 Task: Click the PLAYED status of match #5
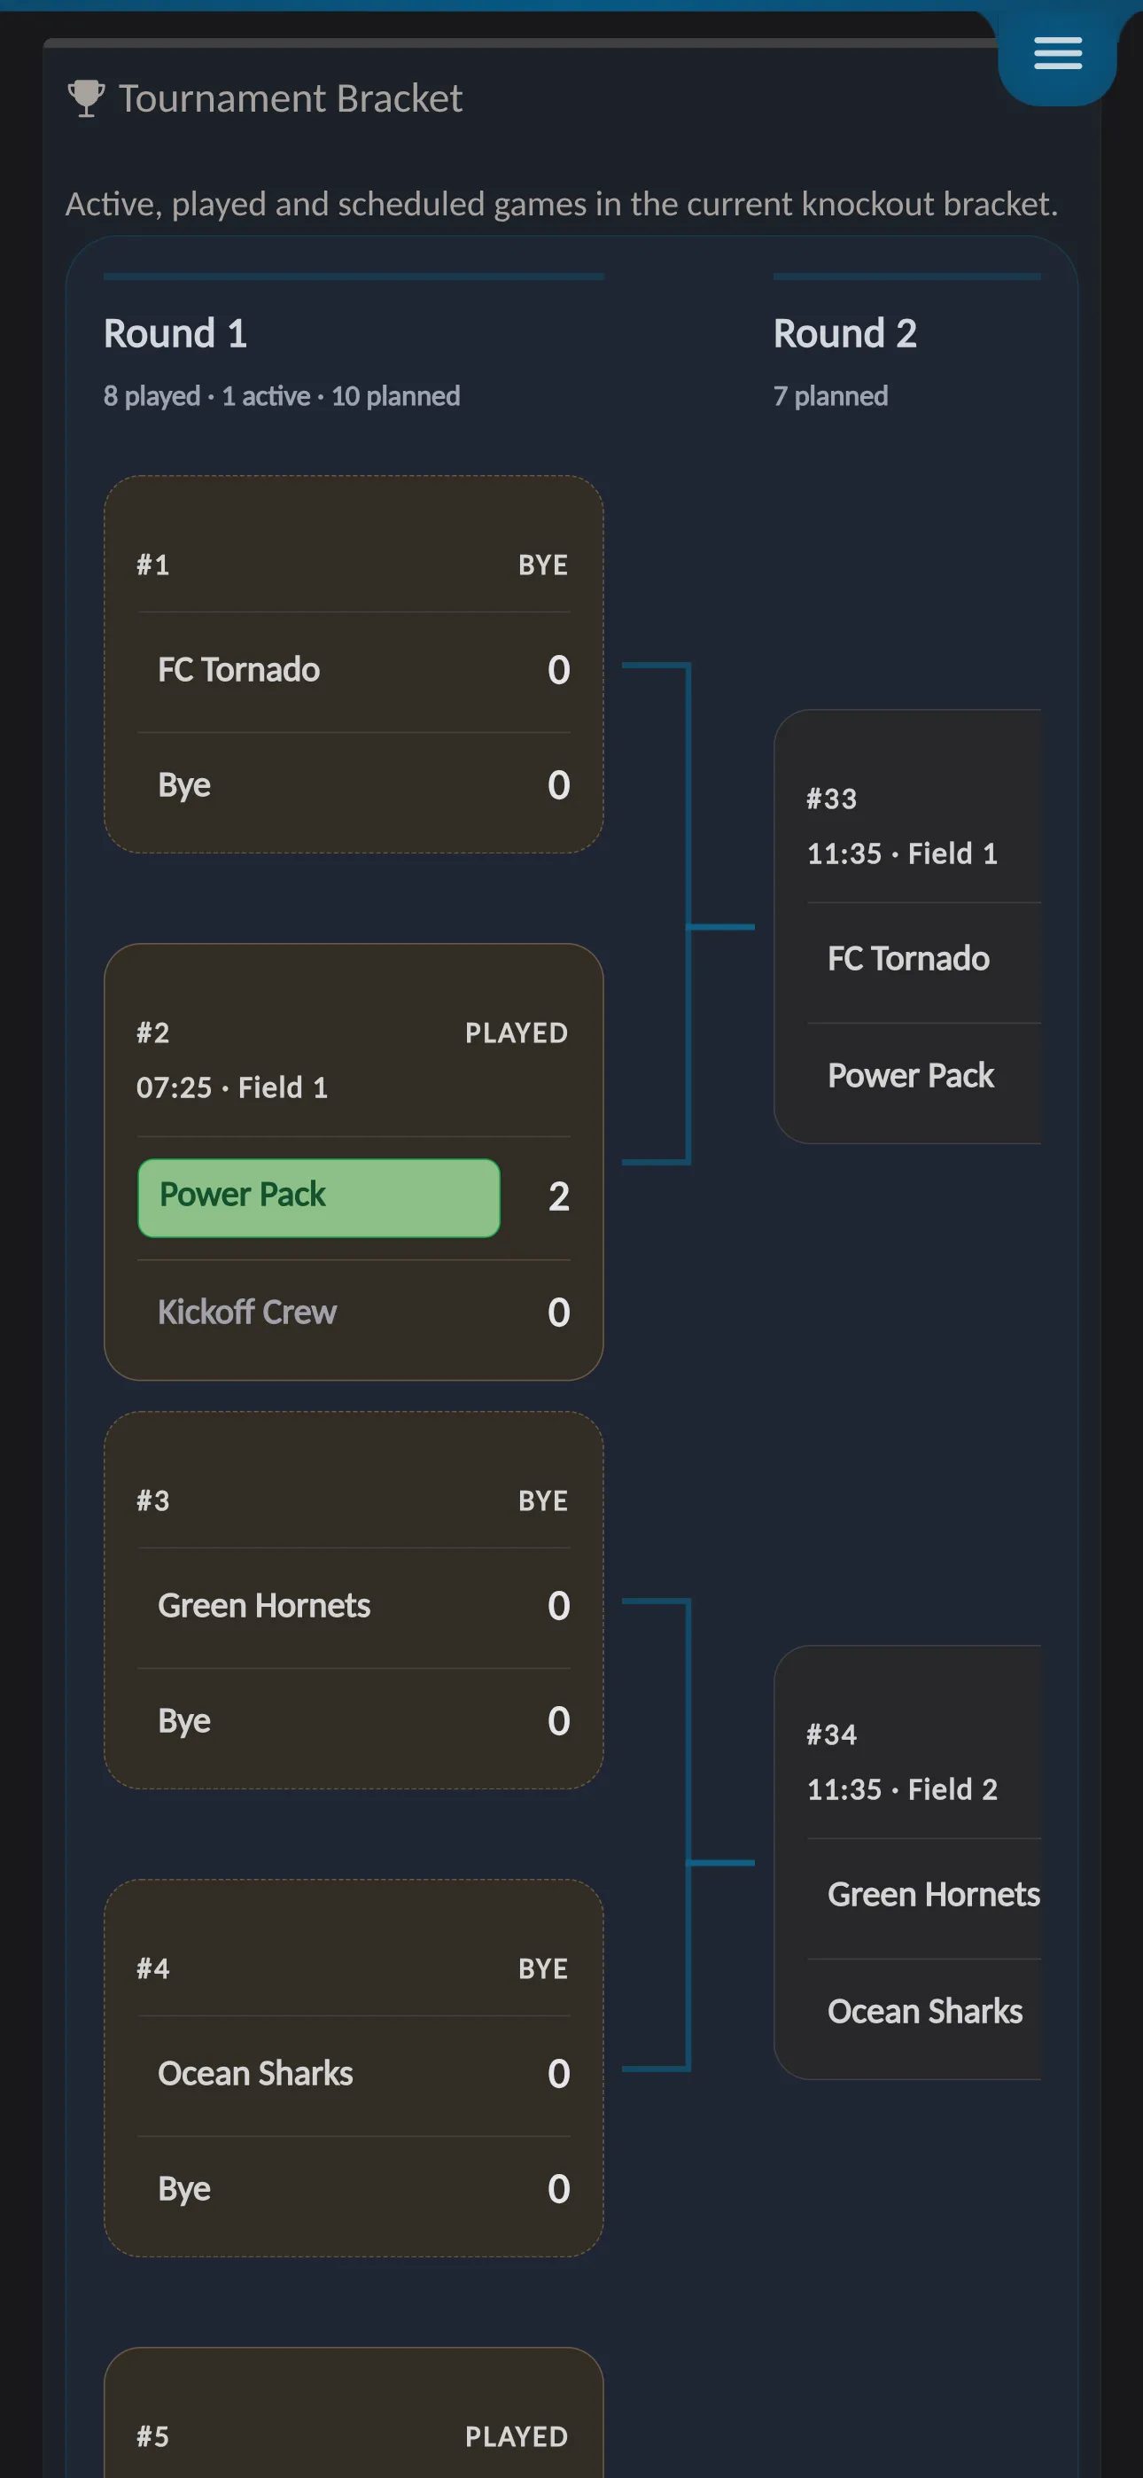[517, 2436]
